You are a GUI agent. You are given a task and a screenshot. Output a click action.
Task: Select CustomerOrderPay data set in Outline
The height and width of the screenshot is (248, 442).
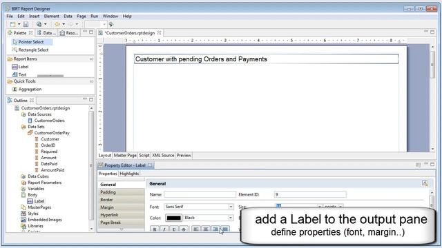point(52,133)
